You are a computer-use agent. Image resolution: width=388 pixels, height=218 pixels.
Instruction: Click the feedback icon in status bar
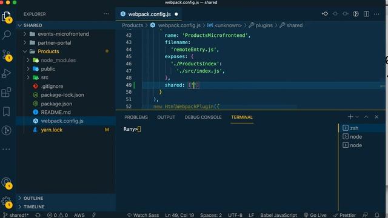click(x=365, y=215)
